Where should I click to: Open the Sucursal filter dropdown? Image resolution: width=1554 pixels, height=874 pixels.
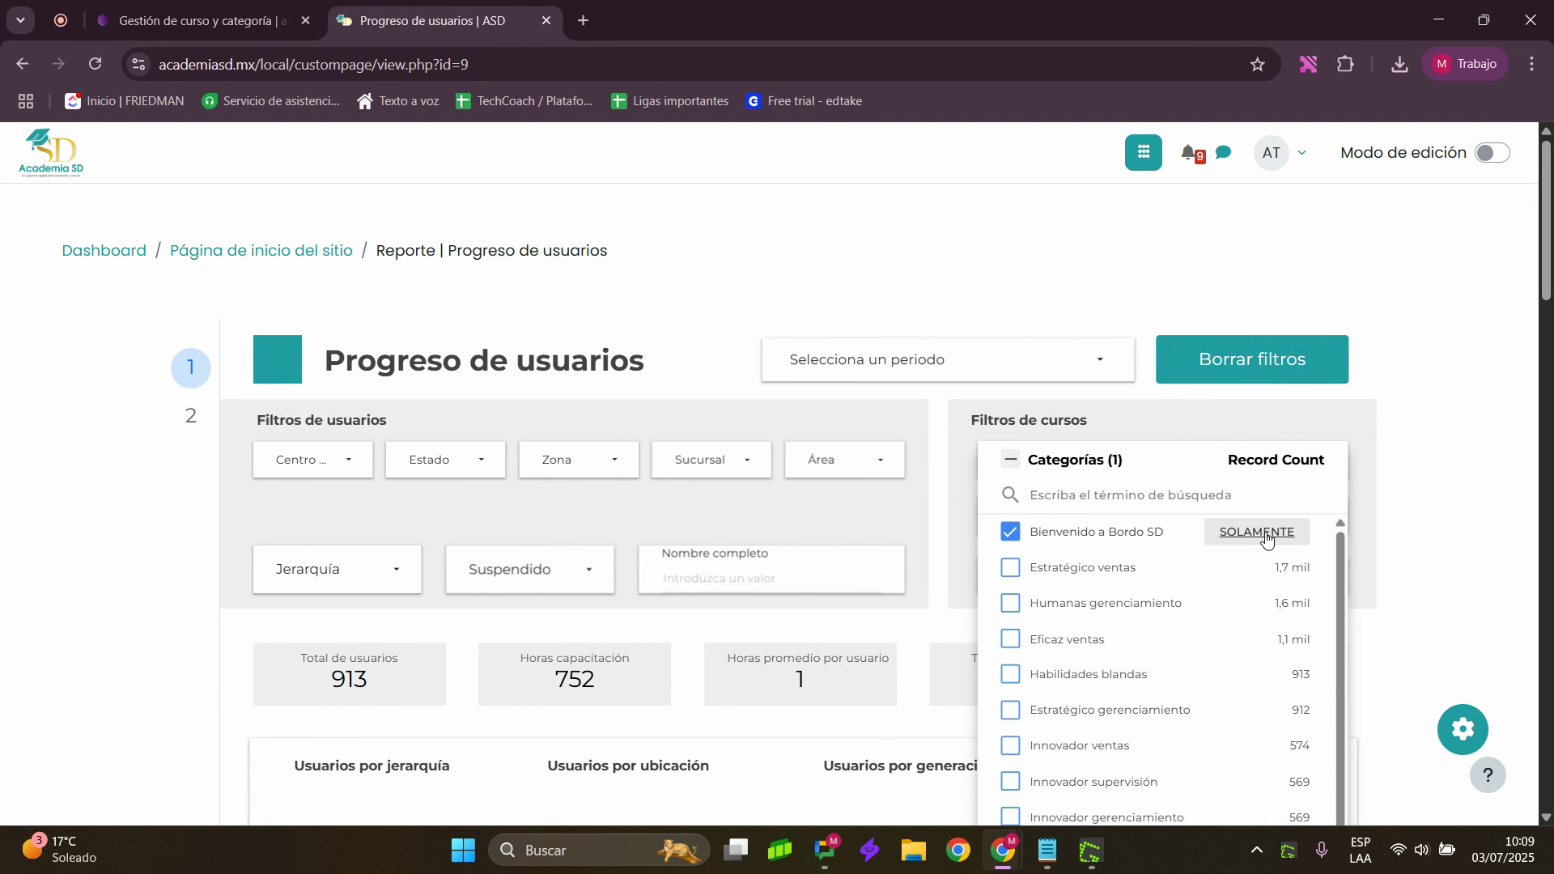click(711, 460)
